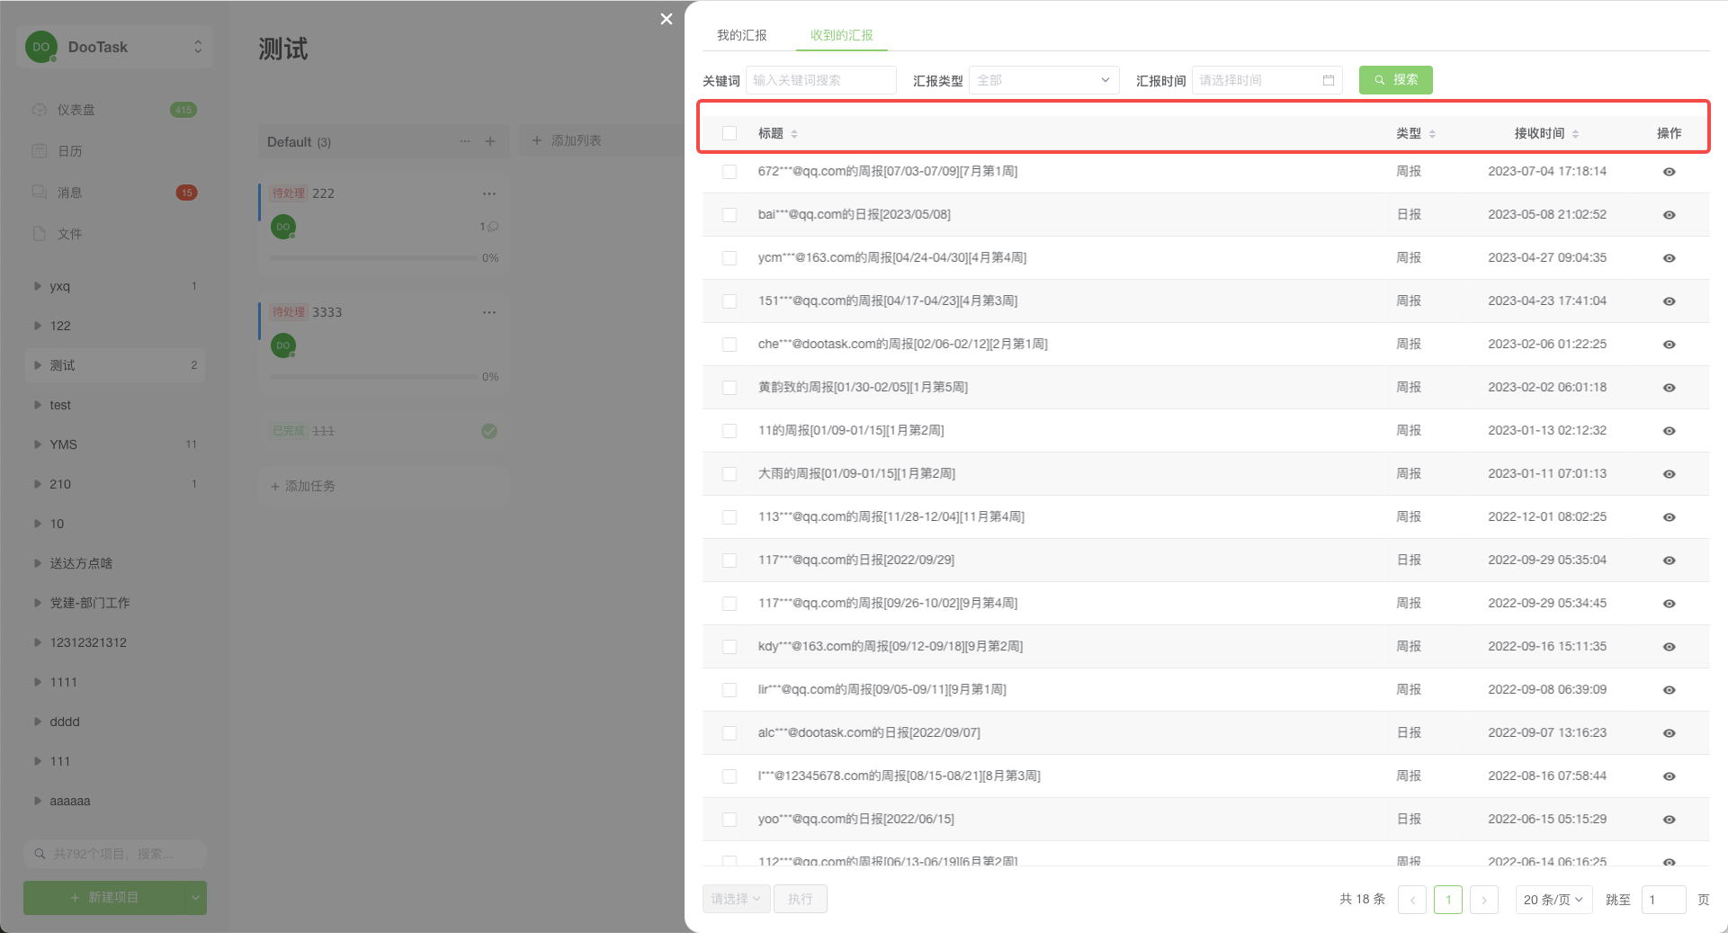Viewport: 1728px width, 933px height.
Task: Select checkbox for 11的周报 row
Action: (730, 431)
